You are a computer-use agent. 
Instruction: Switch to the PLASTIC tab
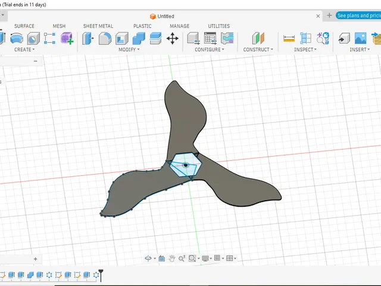point(142,26)
